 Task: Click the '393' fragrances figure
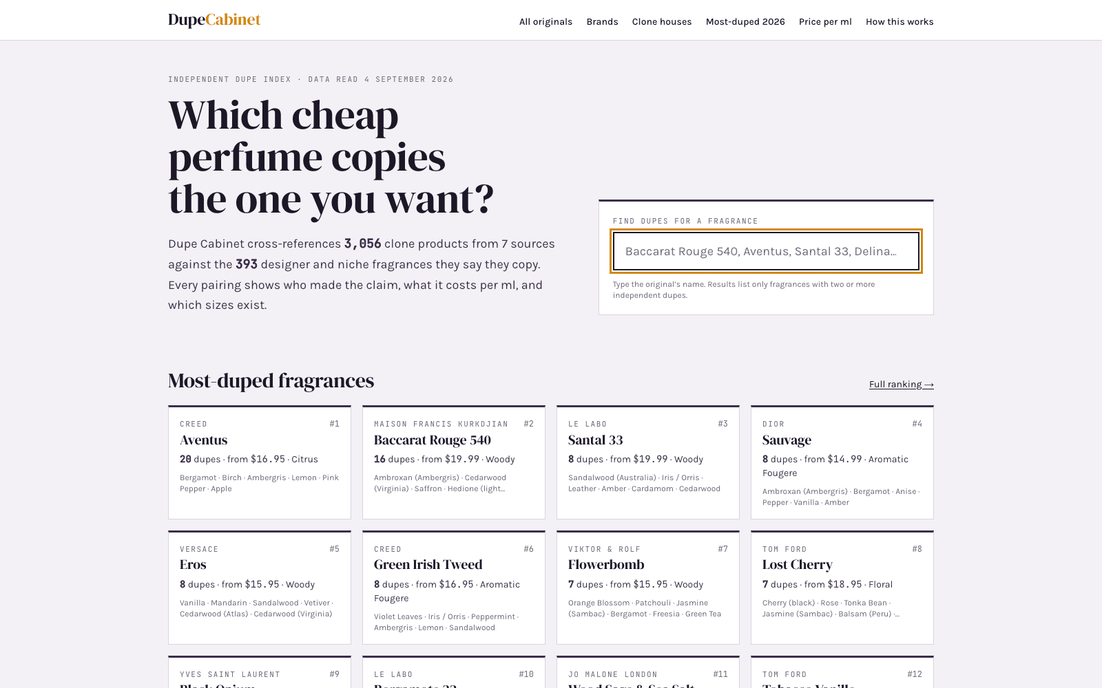coord(247,264)
